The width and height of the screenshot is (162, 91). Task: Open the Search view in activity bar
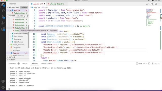tap(3, 11)
